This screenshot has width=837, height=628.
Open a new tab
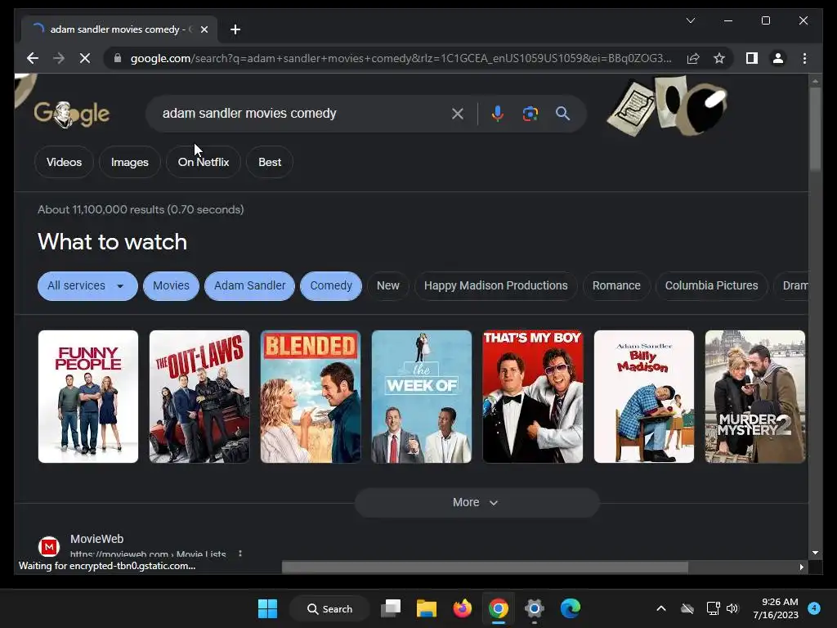click(235, 29)
